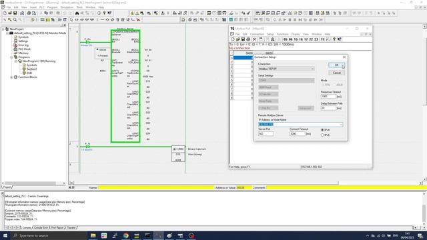Click the red Delete icon in ladder toolbar

tap(138, 19)
